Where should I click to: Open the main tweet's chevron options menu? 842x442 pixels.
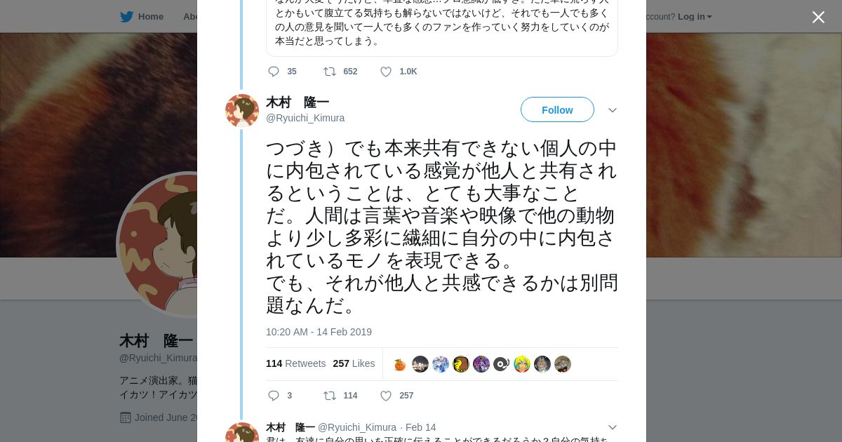pos(612,110)
